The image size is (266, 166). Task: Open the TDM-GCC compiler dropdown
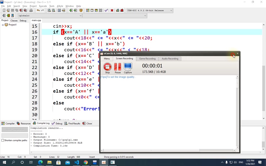click(171, 11)
